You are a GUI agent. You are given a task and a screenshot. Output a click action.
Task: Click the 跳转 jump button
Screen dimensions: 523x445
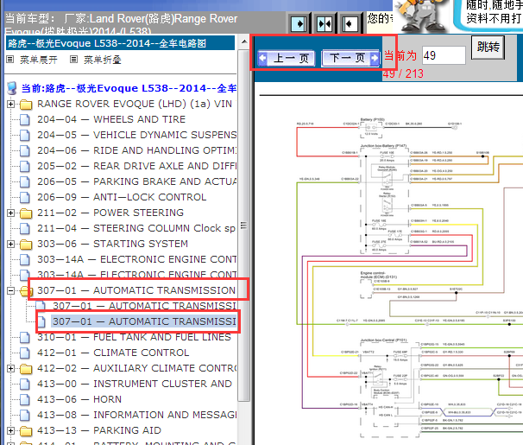(x=488, y=47)
